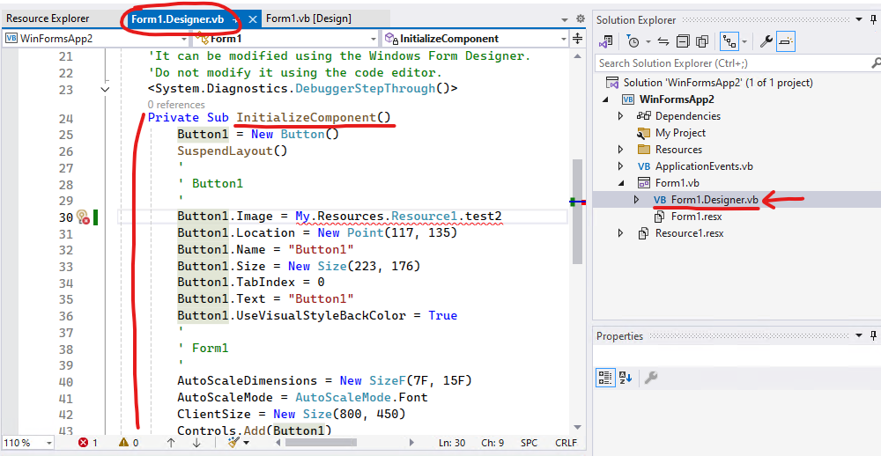Toggle Show All Files in Solution Explorer

click(x=702, y=41)
